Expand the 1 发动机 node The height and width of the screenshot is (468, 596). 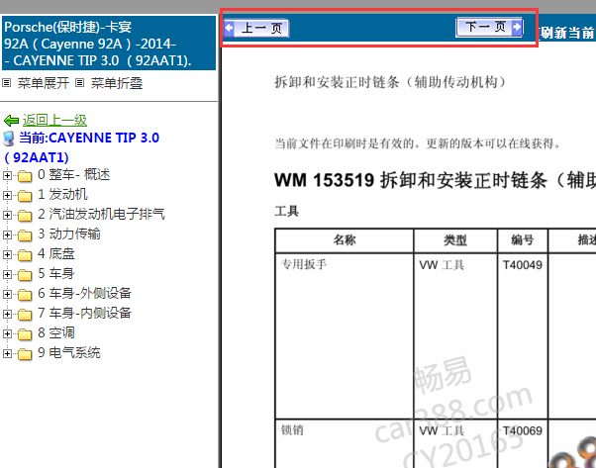[7, 195]
